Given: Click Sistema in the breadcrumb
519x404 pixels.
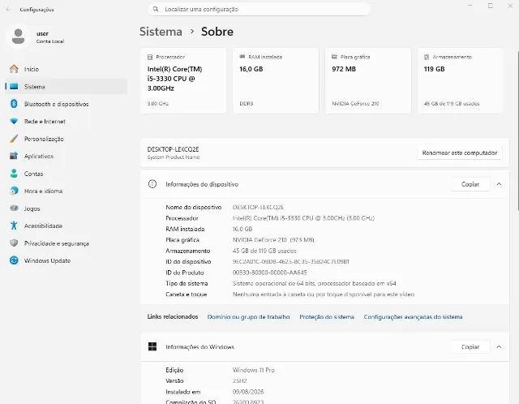Looking at the screenshot, I should (x=161, y=32).
